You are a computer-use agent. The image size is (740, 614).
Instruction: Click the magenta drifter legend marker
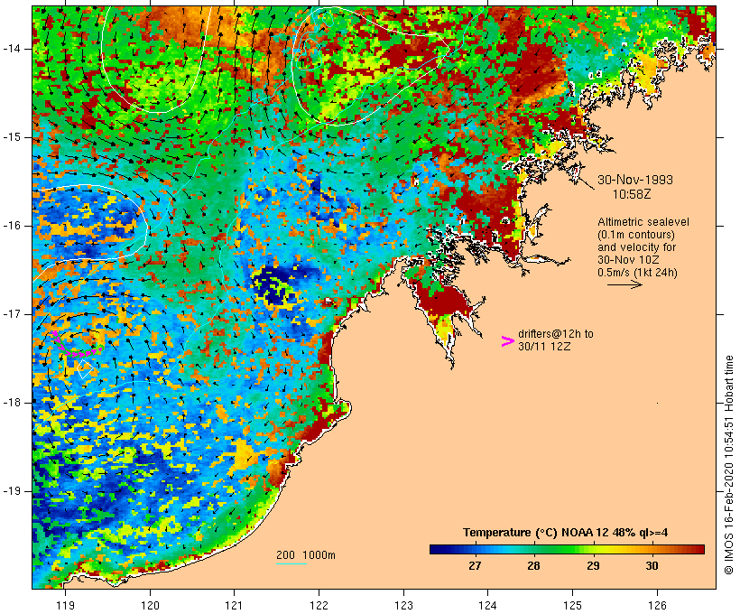[x=507, y=341]
